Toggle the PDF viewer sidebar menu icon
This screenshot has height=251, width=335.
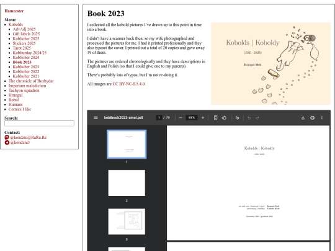click(x=96, y=118)
